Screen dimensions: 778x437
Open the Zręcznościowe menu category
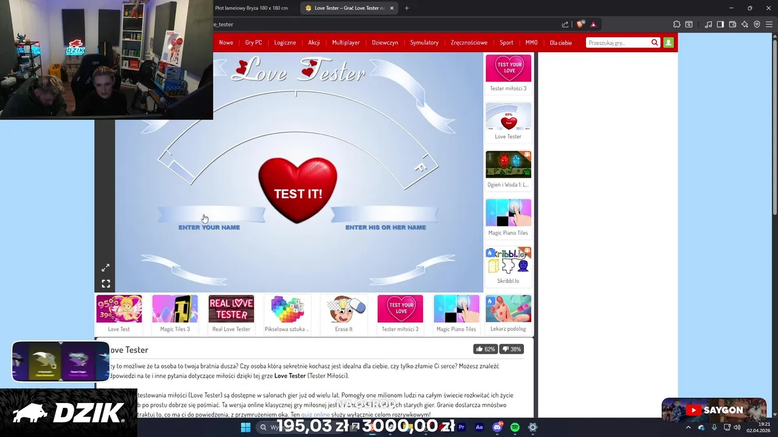coord(469,42)
